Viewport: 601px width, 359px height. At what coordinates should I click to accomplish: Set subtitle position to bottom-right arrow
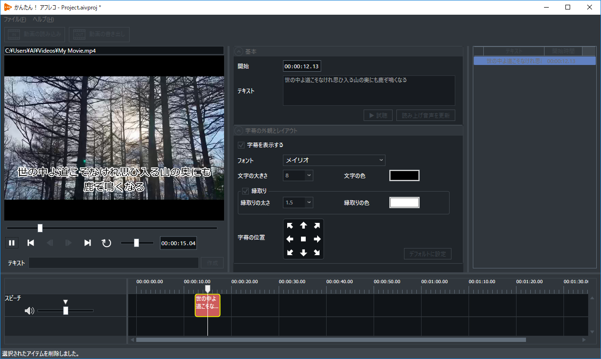(317, 252)
